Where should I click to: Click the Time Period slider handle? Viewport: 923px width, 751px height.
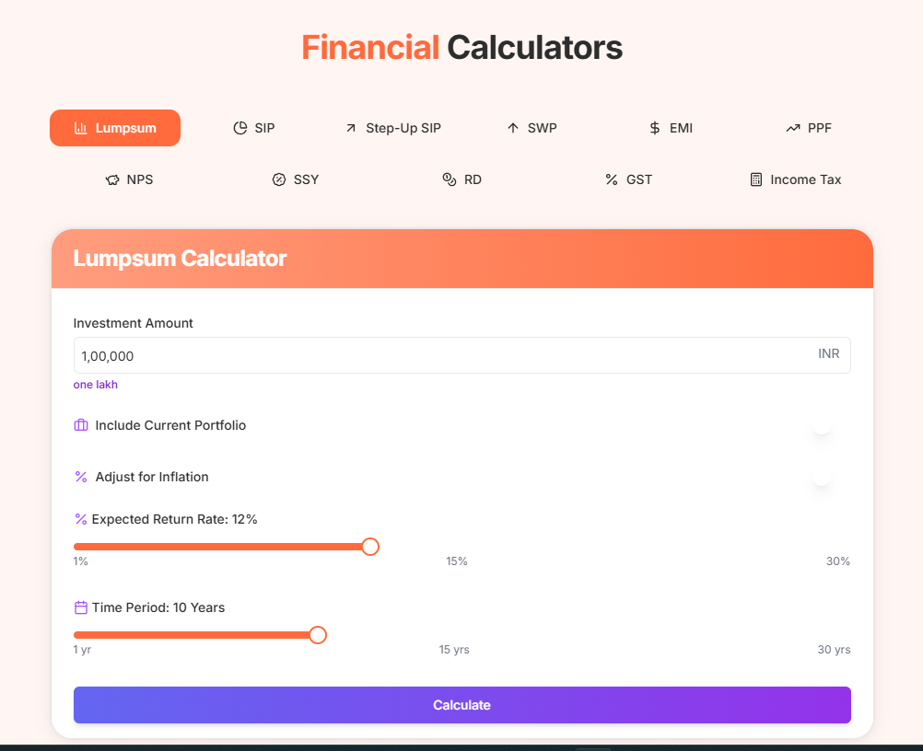tap(318, 635)
